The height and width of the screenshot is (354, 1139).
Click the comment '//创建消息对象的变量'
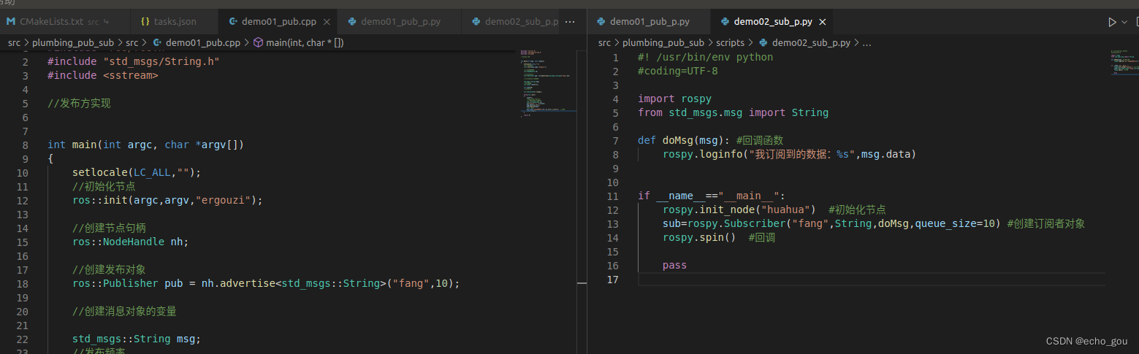pyautogui.click(x=124, y=311)
